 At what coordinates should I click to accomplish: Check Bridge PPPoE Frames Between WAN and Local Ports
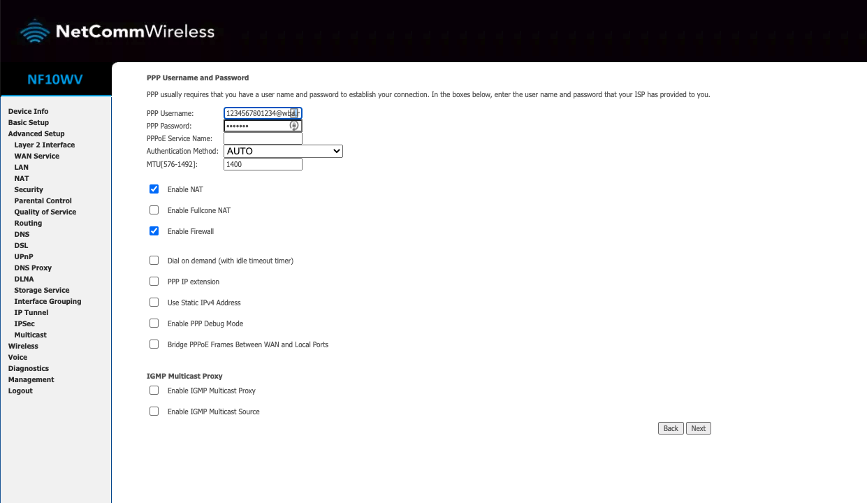click(x=154, y=344)
